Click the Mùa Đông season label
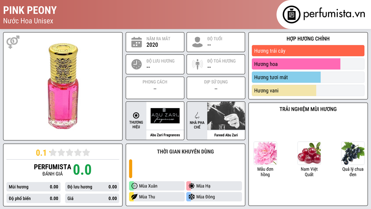The width and height of the screenshot is (371, 209). [206, 197]
